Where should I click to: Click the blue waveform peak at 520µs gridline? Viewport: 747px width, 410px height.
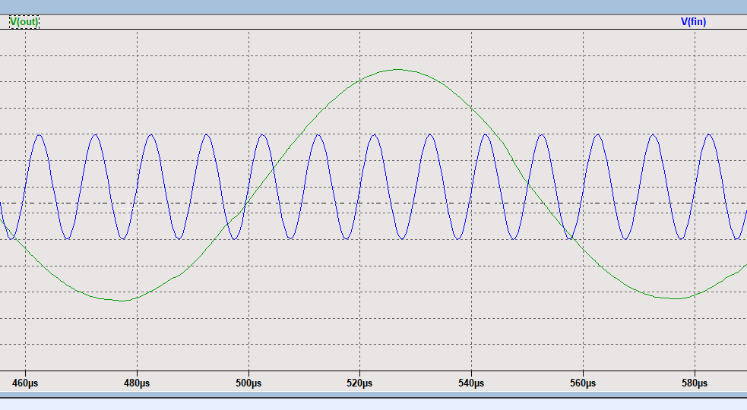click(x=375, y=134)
